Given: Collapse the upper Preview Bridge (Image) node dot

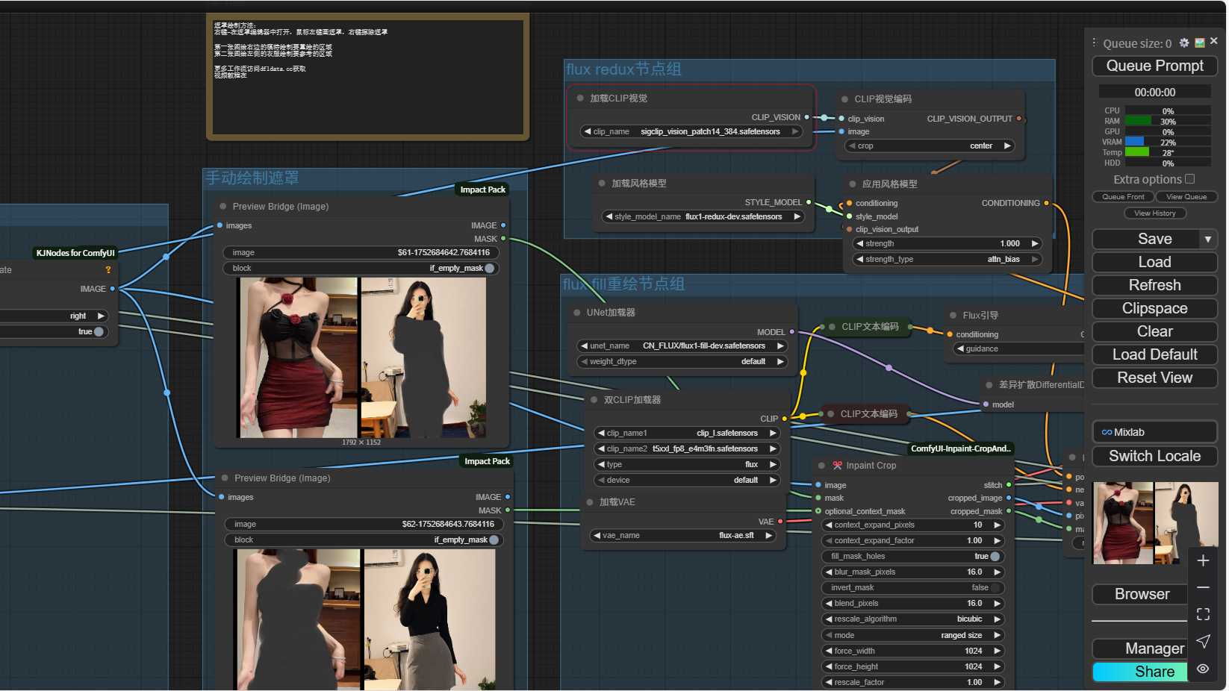Looking at the screenshot, I should click(223, 206).
